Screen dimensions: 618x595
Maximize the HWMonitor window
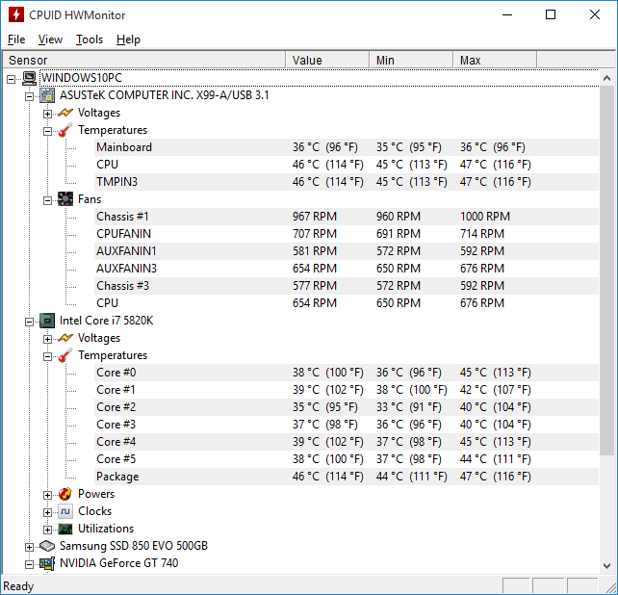pos(551,14)
